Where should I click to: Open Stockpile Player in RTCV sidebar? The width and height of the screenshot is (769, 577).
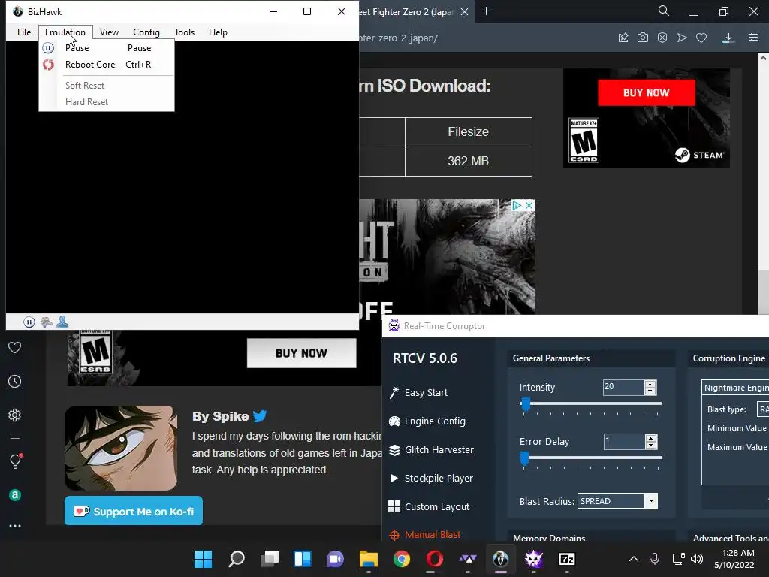[431, 478]
